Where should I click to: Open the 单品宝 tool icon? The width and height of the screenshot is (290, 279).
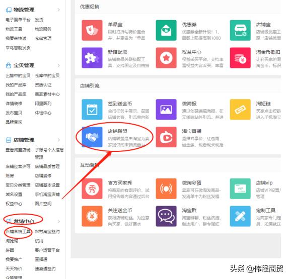point(92,30)
